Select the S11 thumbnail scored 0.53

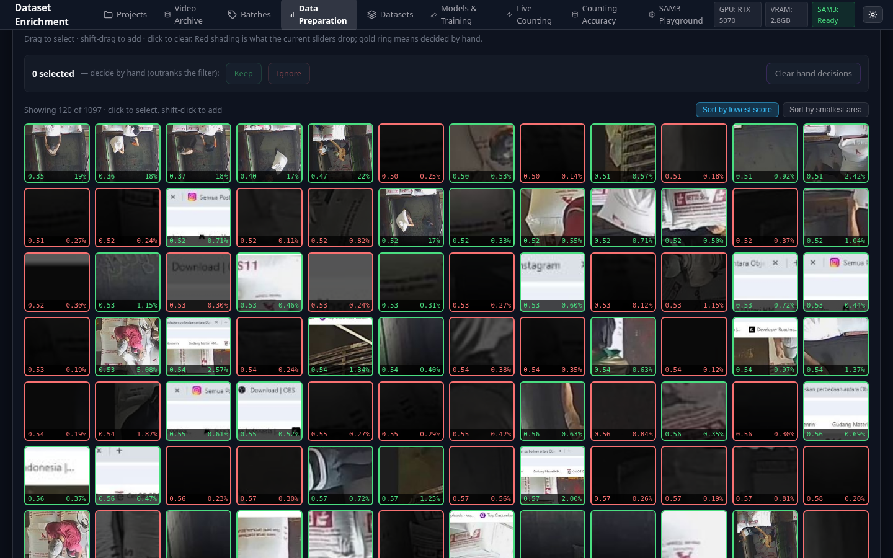click(269, 282)
